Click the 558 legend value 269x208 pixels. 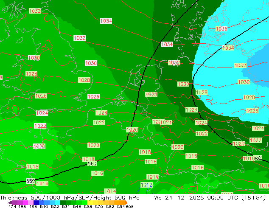tap(88, 206)
